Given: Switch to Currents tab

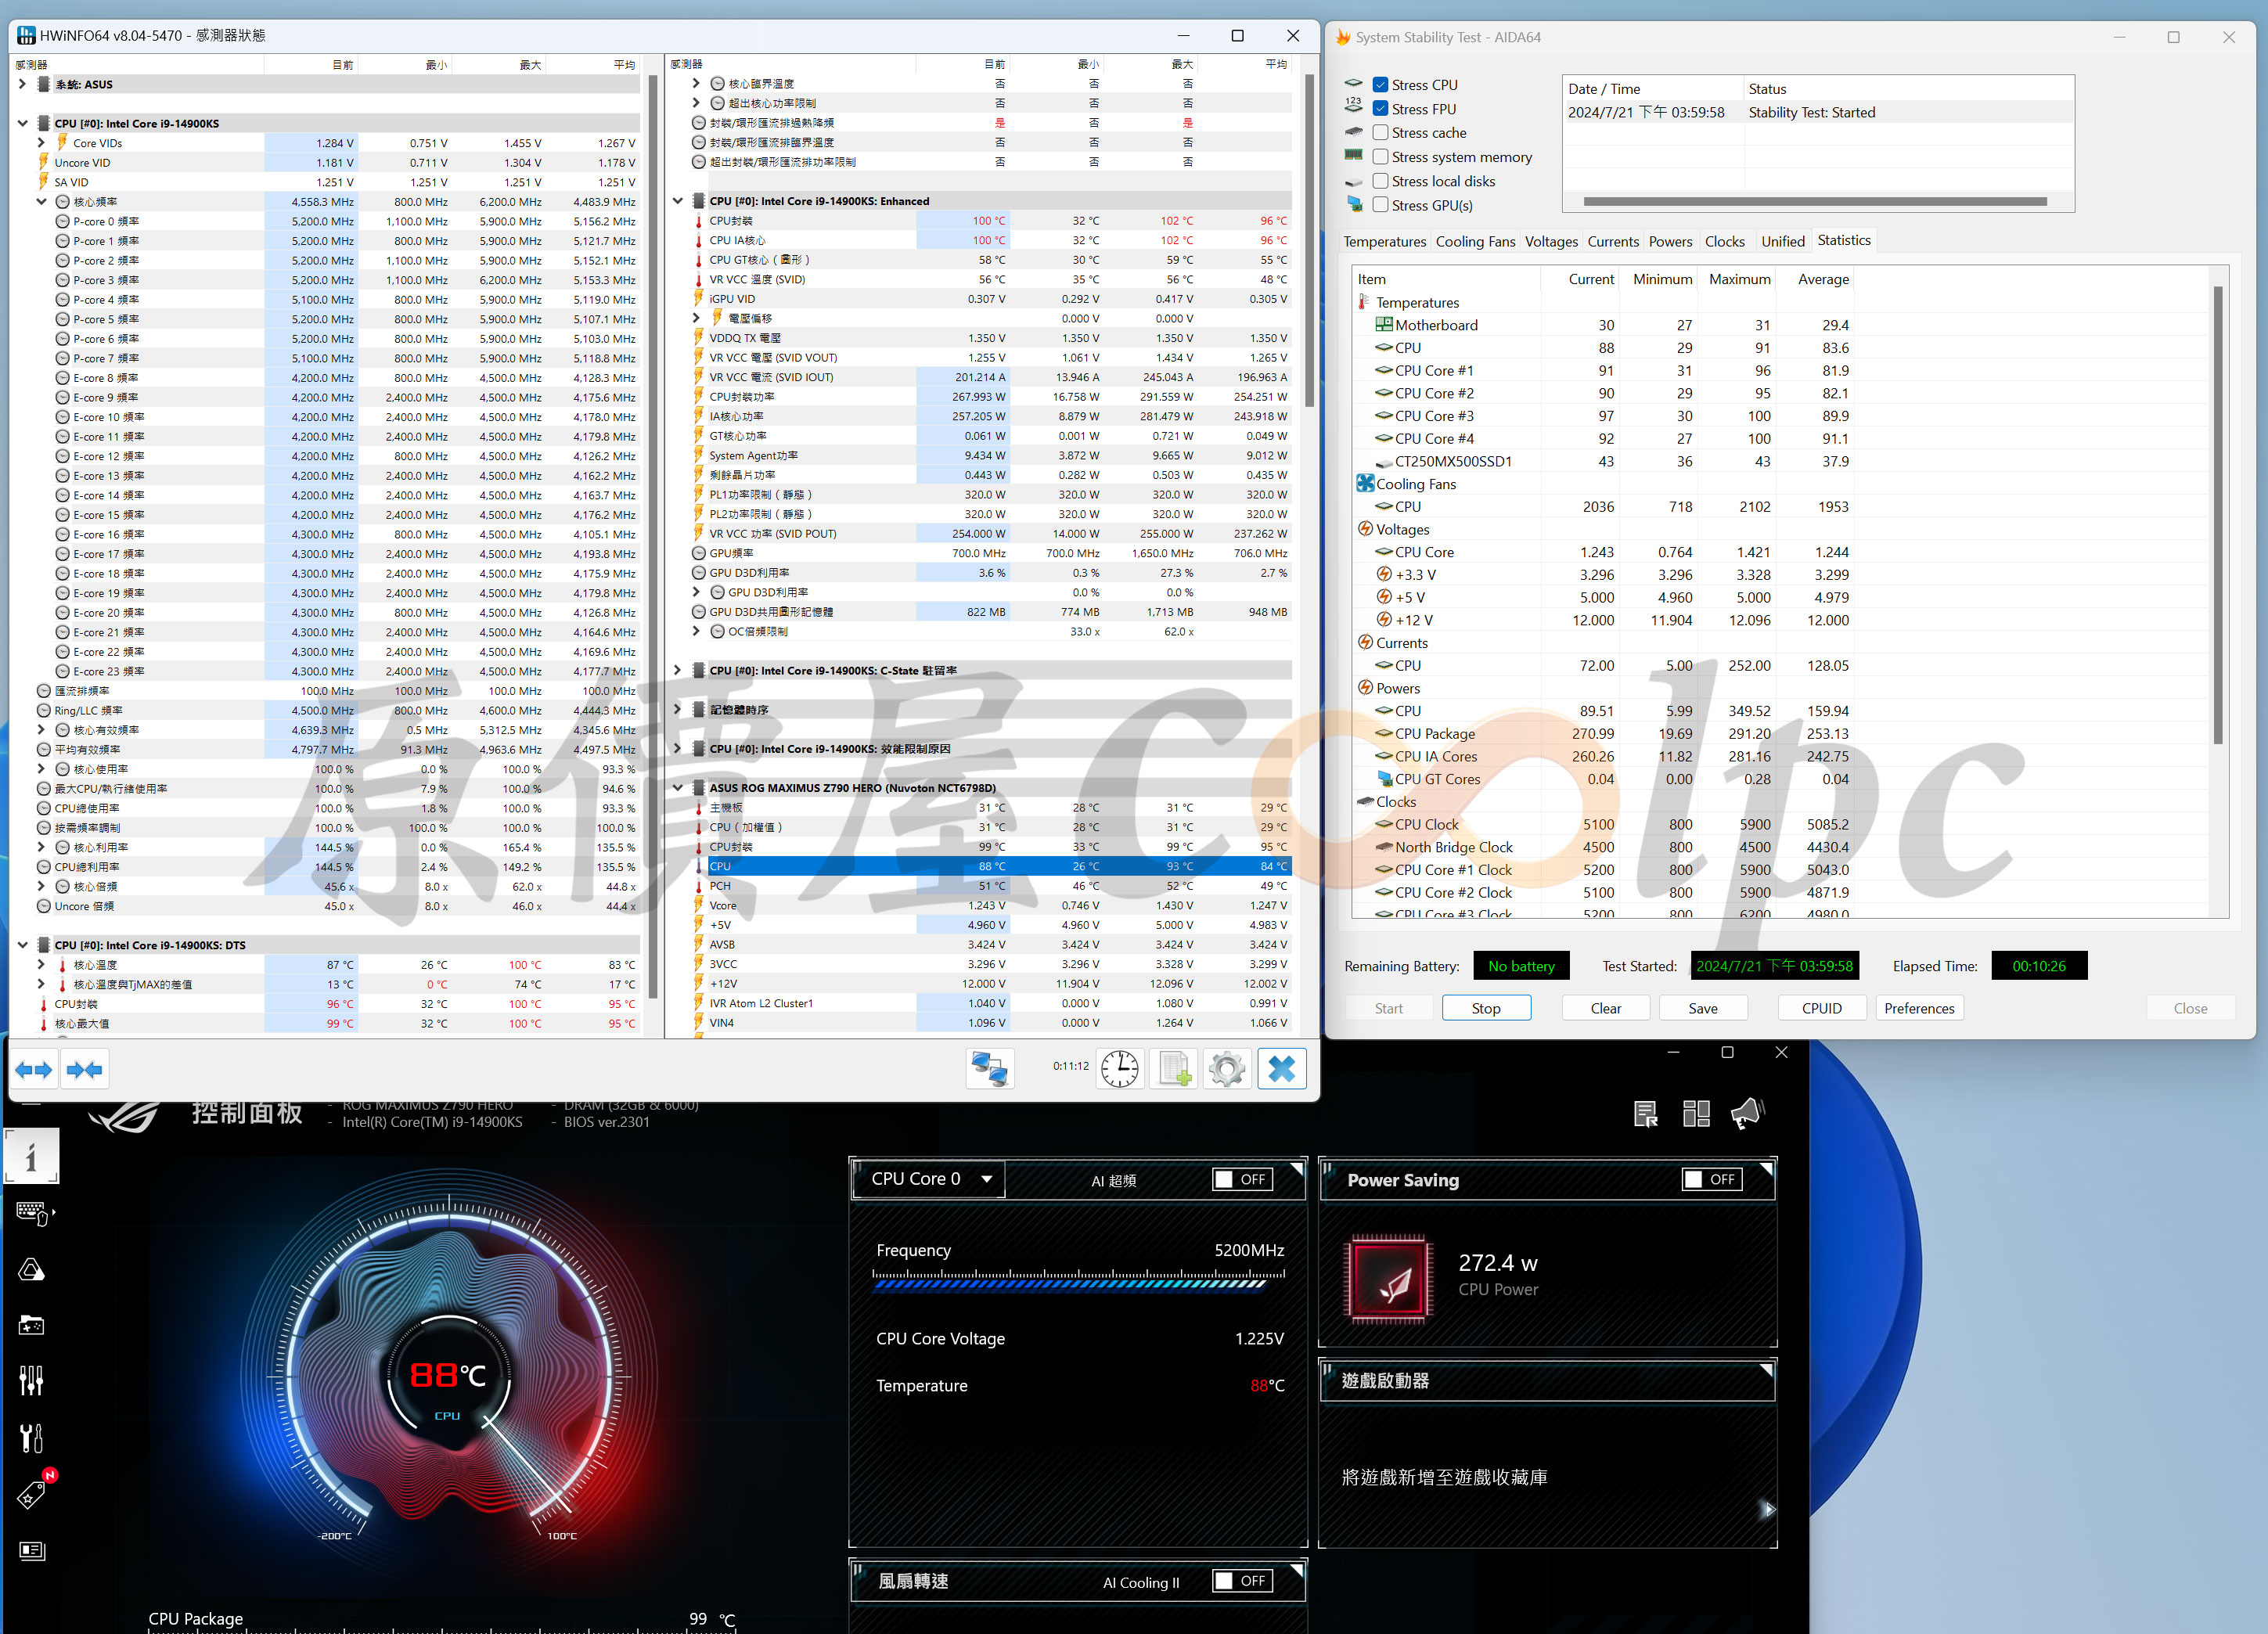Looking at the screenshot, I should coord(1613,242).
